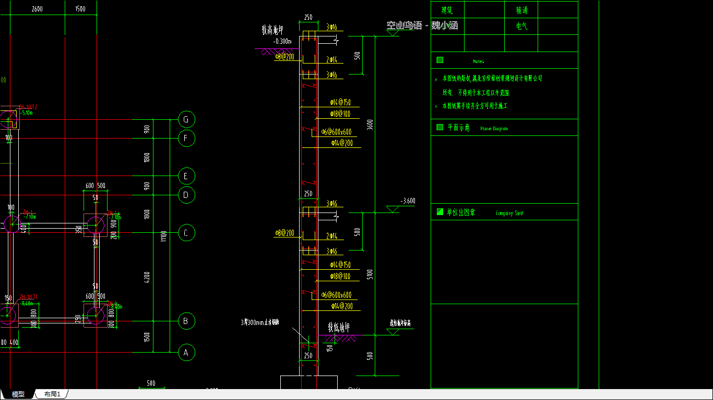Image resolution: width=713 pixels, height=400 pixels.
Task: Select the 较低地坪 ground label
Action: click(338, 328)
